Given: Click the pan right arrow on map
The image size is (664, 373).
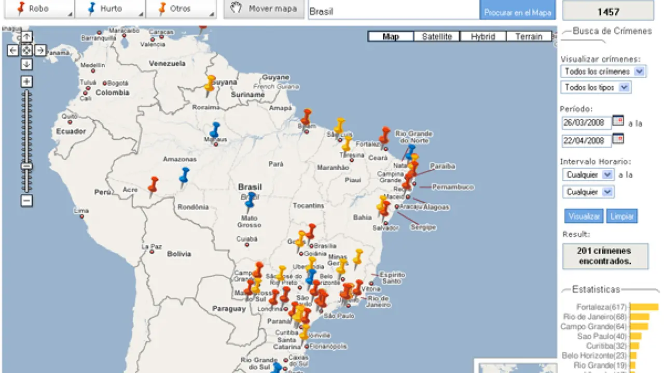Looking at the screenshot, I should 40,50.
